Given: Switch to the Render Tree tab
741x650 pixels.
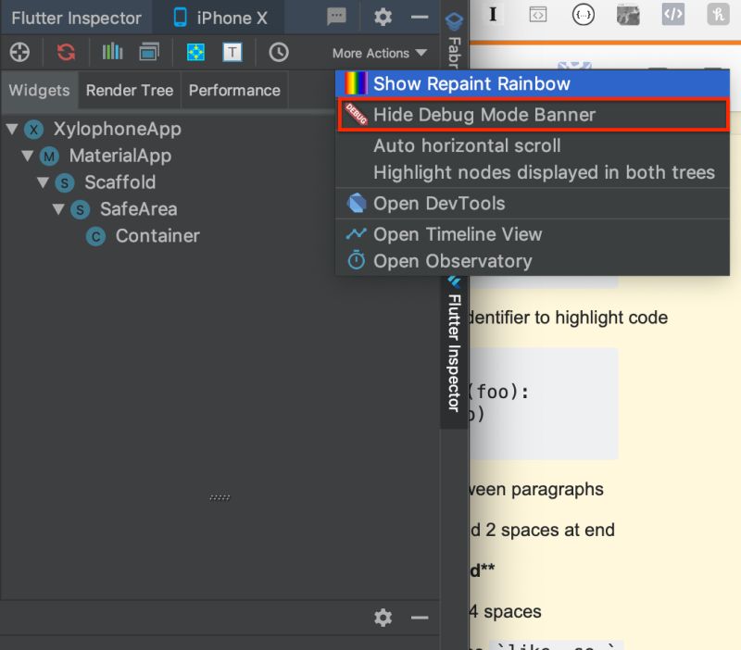Looking at the screenshot, I should 130,90.
